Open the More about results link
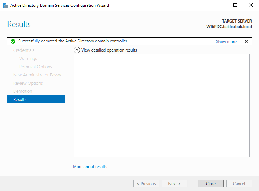Image resolution: width=259 pixels, height=191 pixels. [90, 167]
